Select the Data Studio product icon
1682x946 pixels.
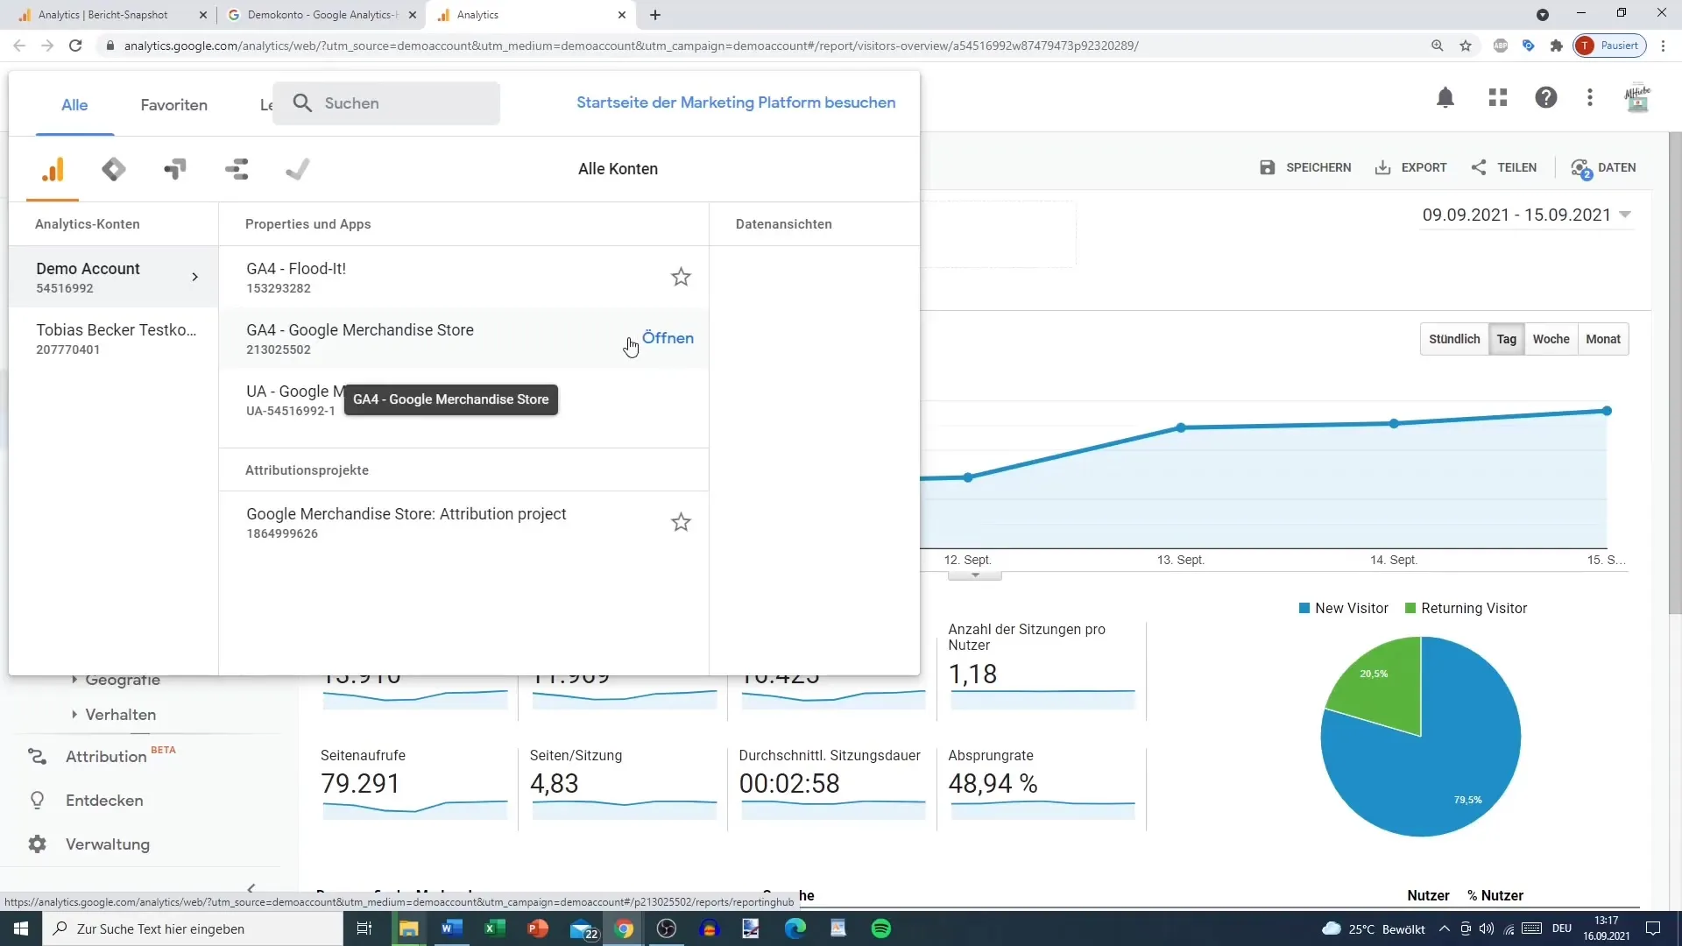[x=237, y=169]
